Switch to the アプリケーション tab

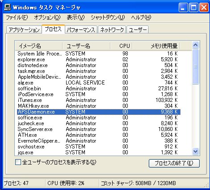[24, 30]
